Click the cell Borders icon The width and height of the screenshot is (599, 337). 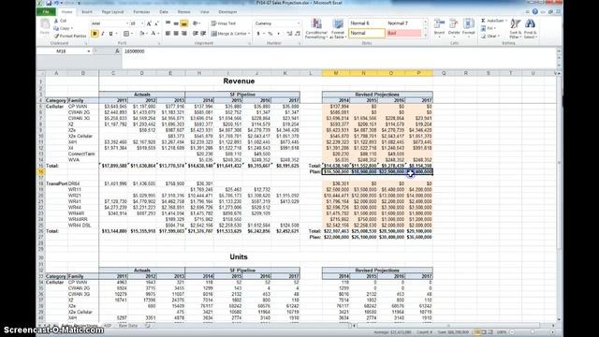126,34
